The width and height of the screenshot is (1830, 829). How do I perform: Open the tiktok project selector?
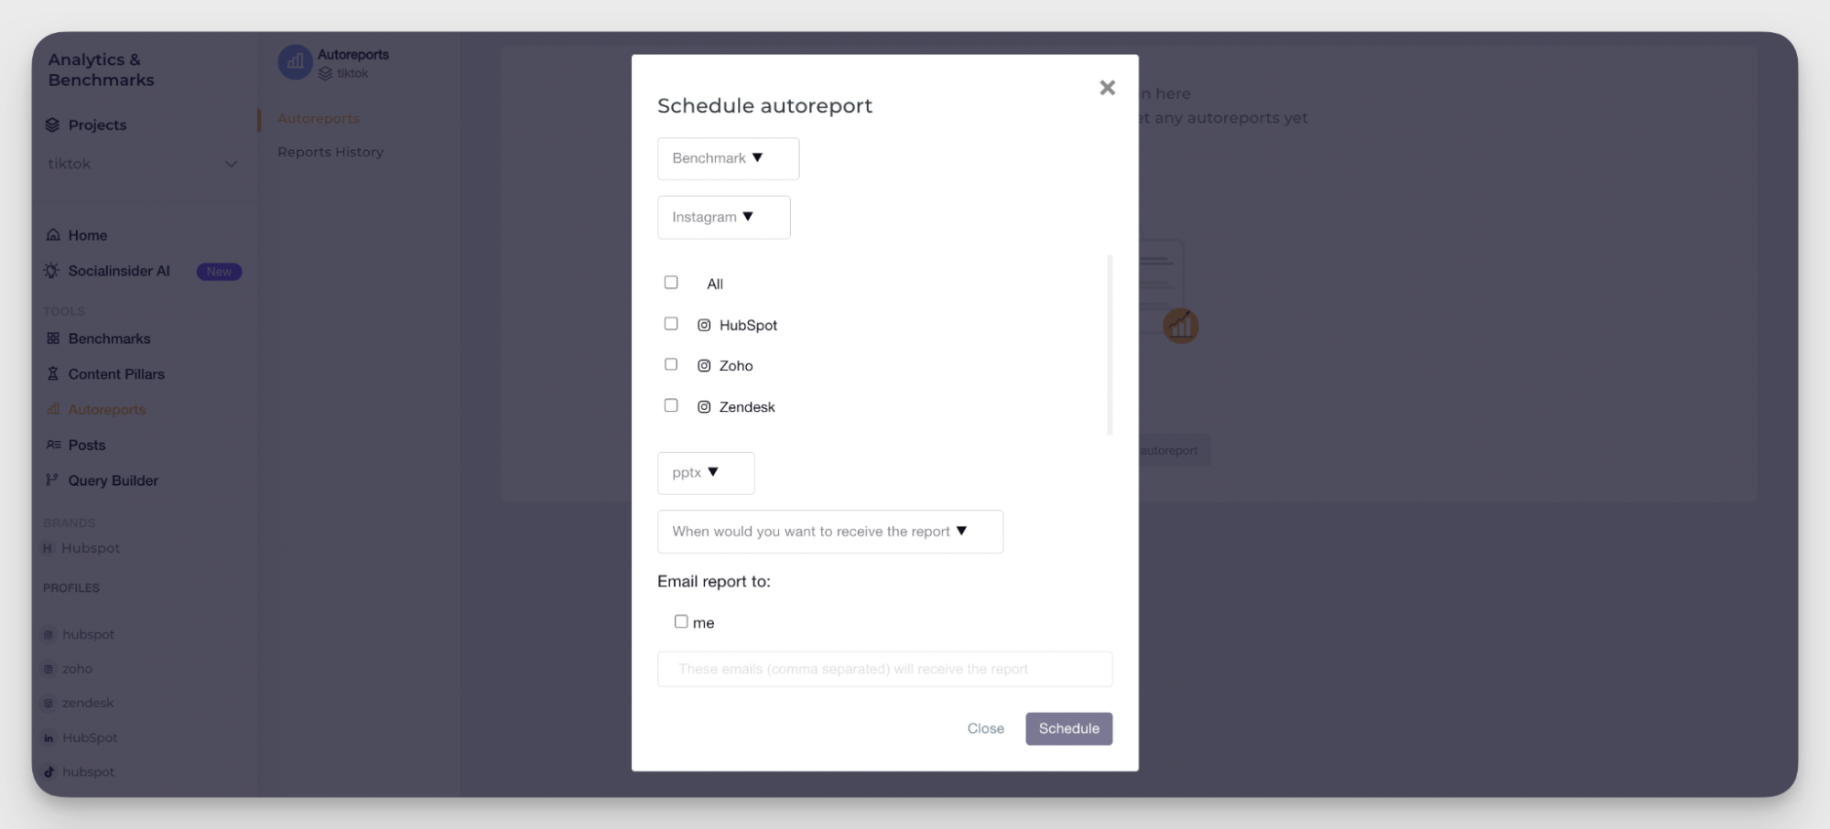(142, 164)
